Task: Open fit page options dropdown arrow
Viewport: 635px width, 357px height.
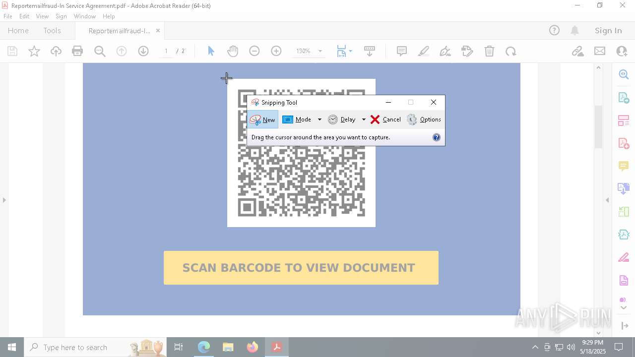Action: click(x=350, y=51)
